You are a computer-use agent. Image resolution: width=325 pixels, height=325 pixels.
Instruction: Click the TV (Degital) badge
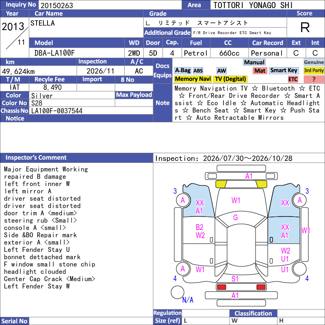coord(230,79)
